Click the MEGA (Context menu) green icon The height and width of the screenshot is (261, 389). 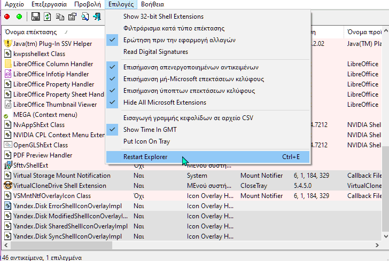click(6, 116)
